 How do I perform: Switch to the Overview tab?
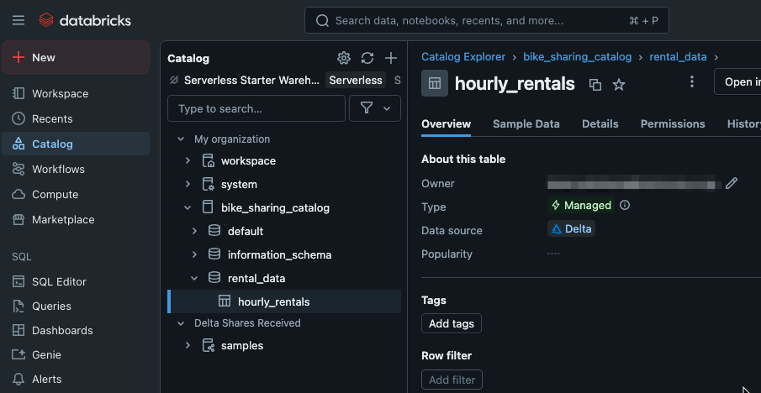click(x=446, y=124)
